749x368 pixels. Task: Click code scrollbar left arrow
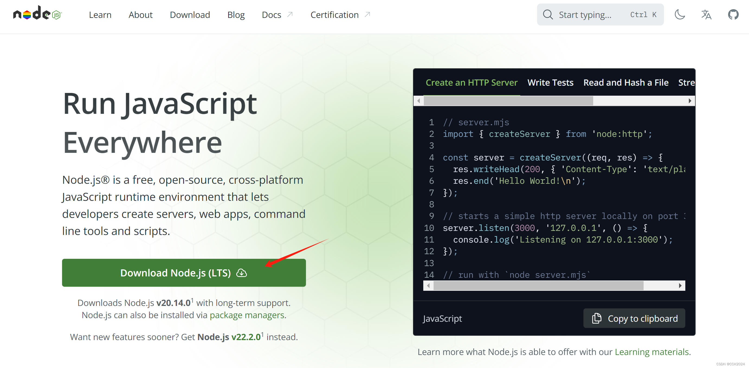(428, 285)
